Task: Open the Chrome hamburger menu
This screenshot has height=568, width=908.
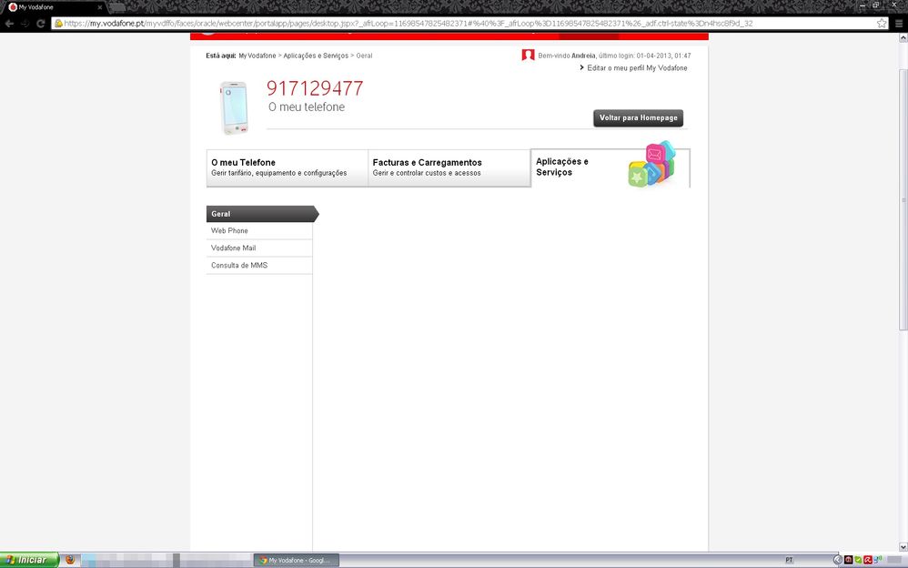Action: 898,23
